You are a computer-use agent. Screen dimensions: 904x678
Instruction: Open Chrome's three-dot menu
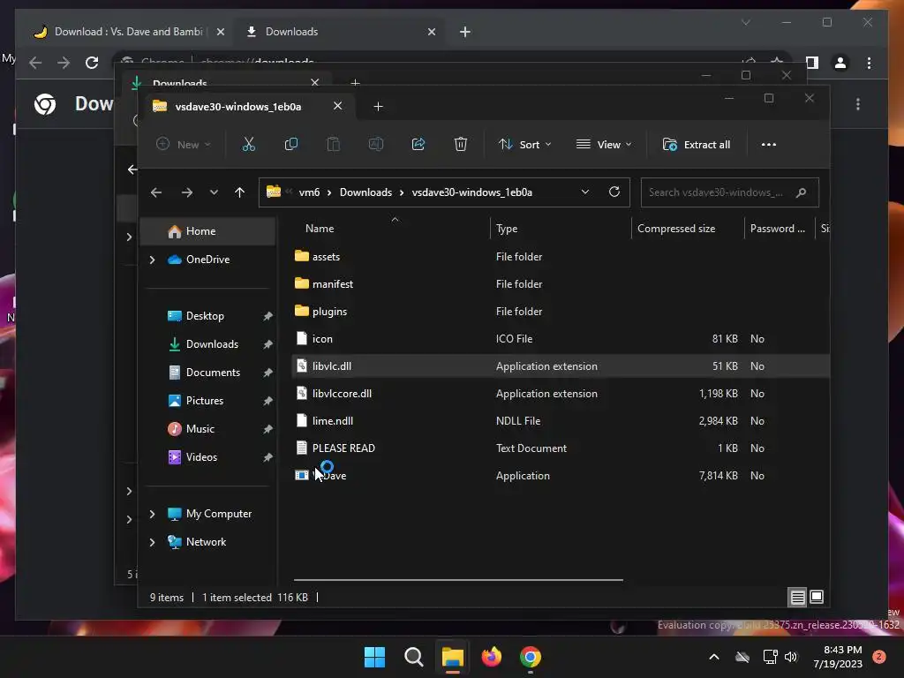(x=869, y=63)
